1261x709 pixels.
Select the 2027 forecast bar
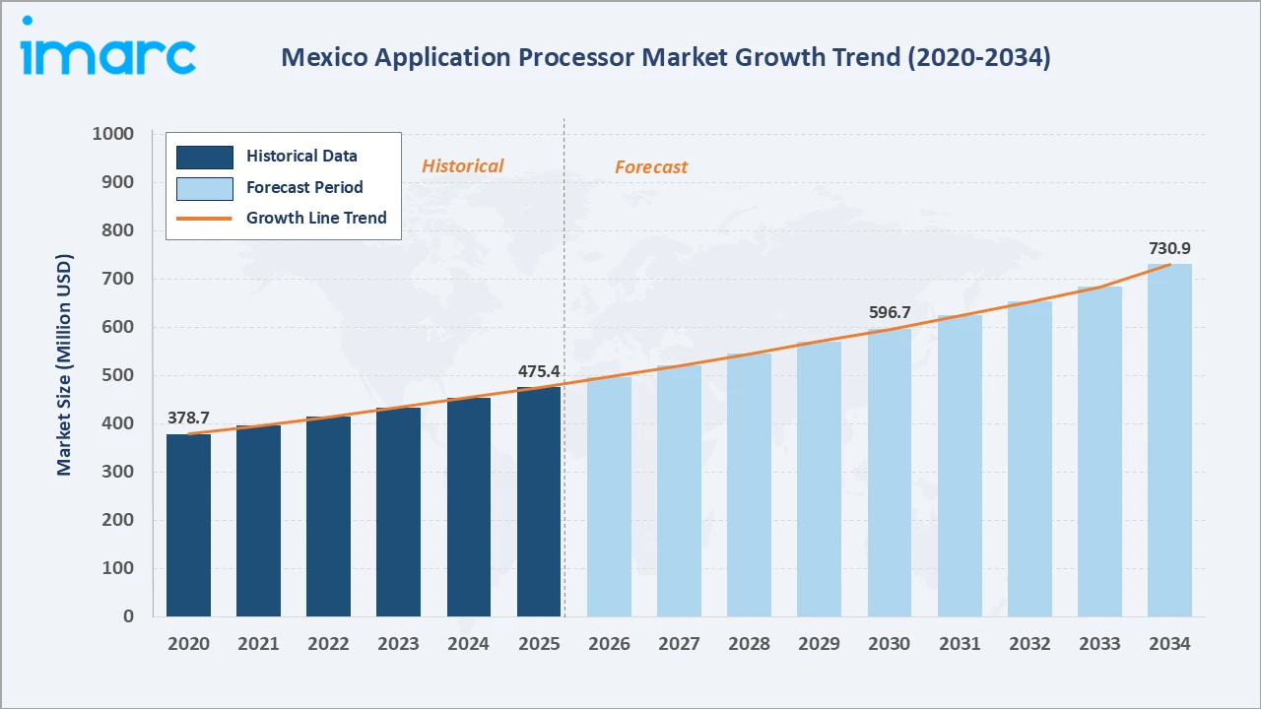pyautogui.click(x=679, y=490)
